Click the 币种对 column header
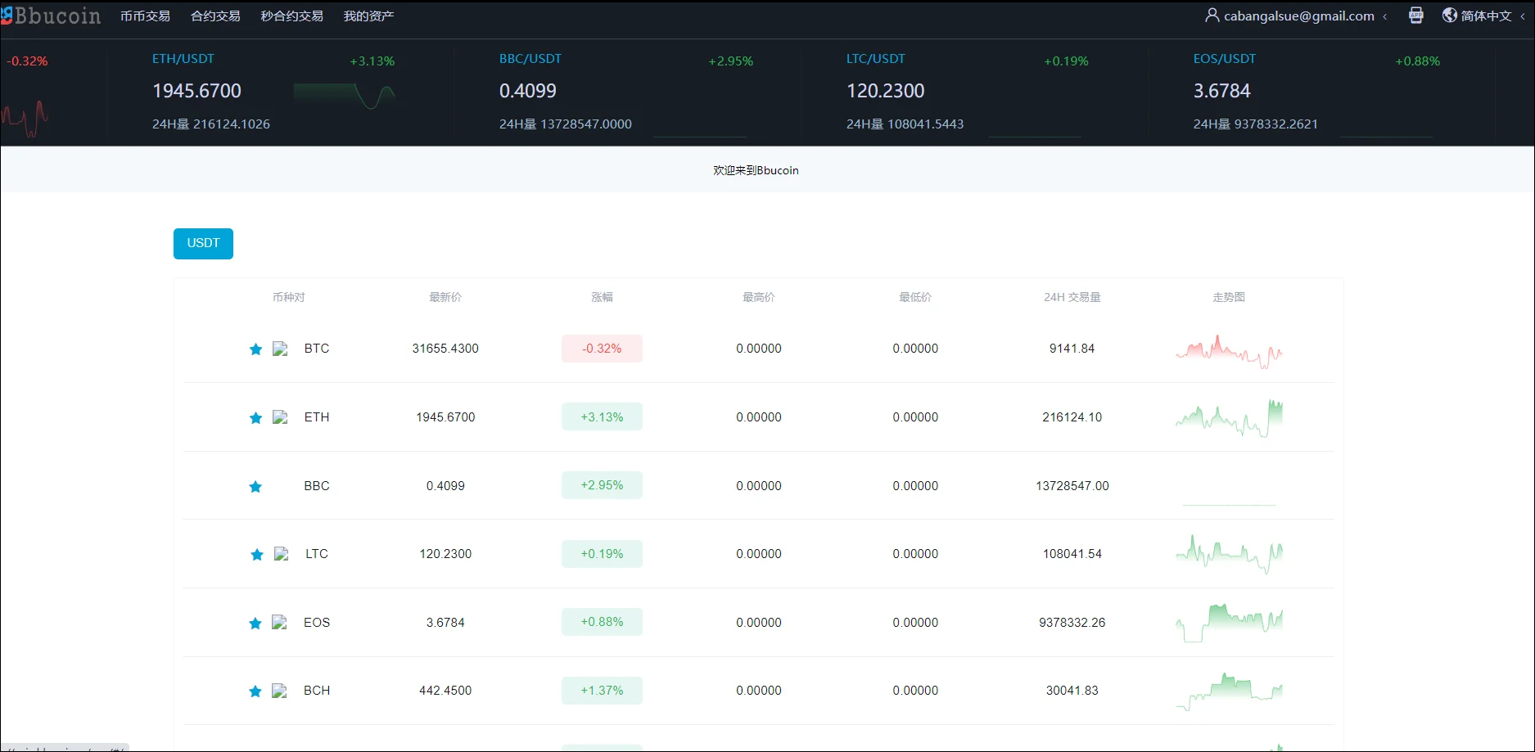Viewport: 1535px width, 752px height. coord(288,297)
